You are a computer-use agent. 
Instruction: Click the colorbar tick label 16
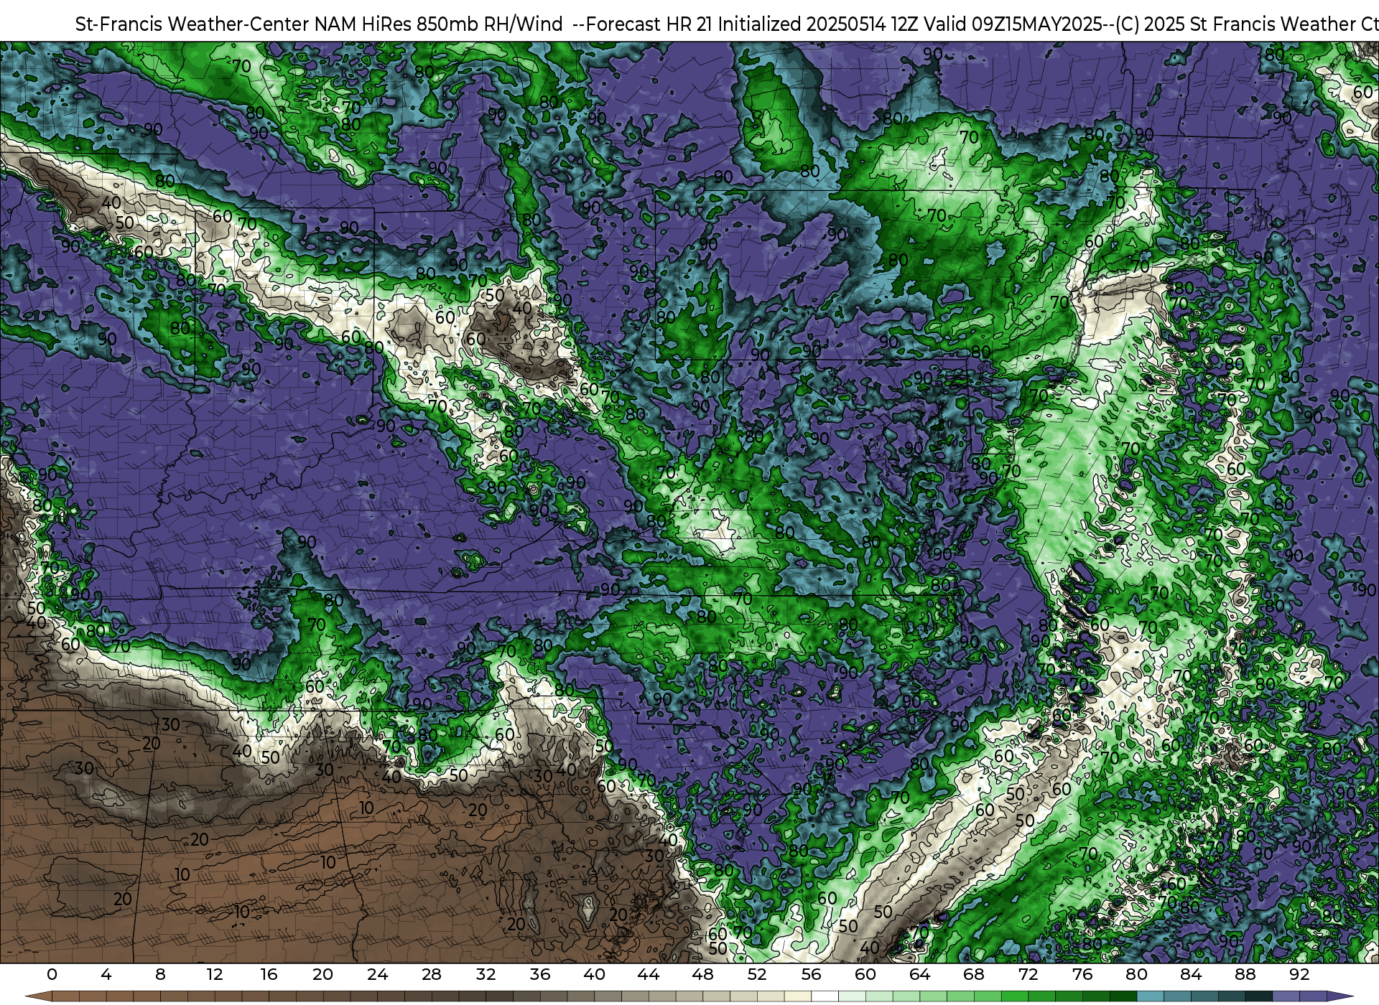269,974
